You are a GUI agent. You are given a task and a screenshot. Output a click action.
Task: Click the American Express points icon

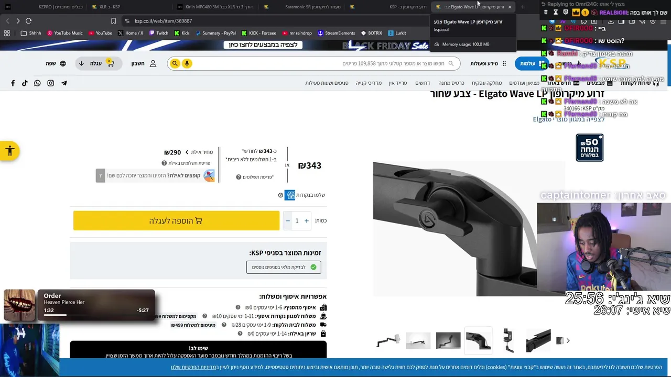[290, 195]
